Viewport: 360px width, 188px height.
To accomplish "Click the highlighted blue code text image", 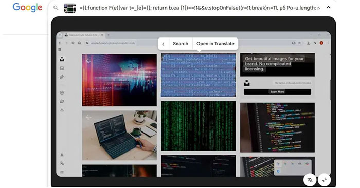I will point(199,75).
